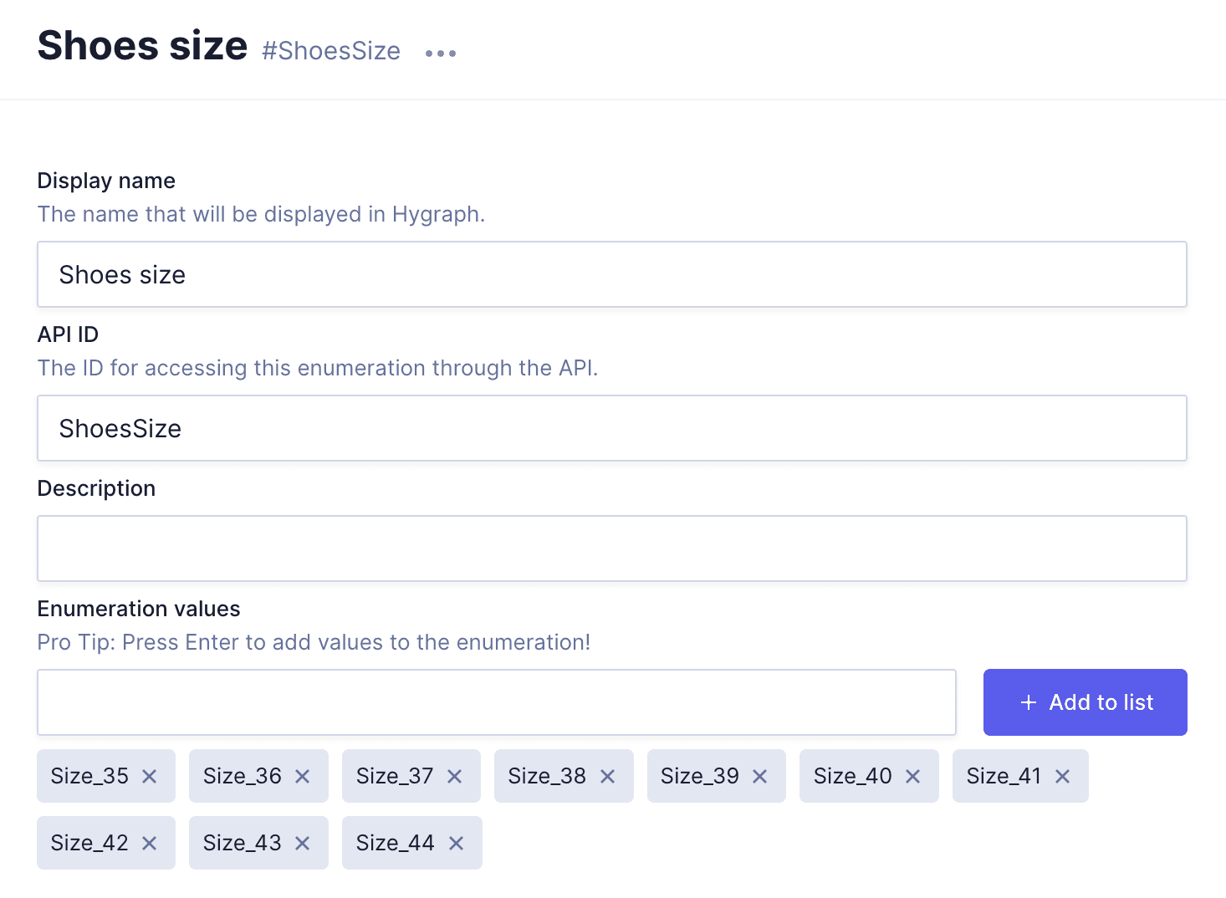Remove the Size_41 enumeration value
Screen dimensions: 1226x898
[x=1063, y=776]
